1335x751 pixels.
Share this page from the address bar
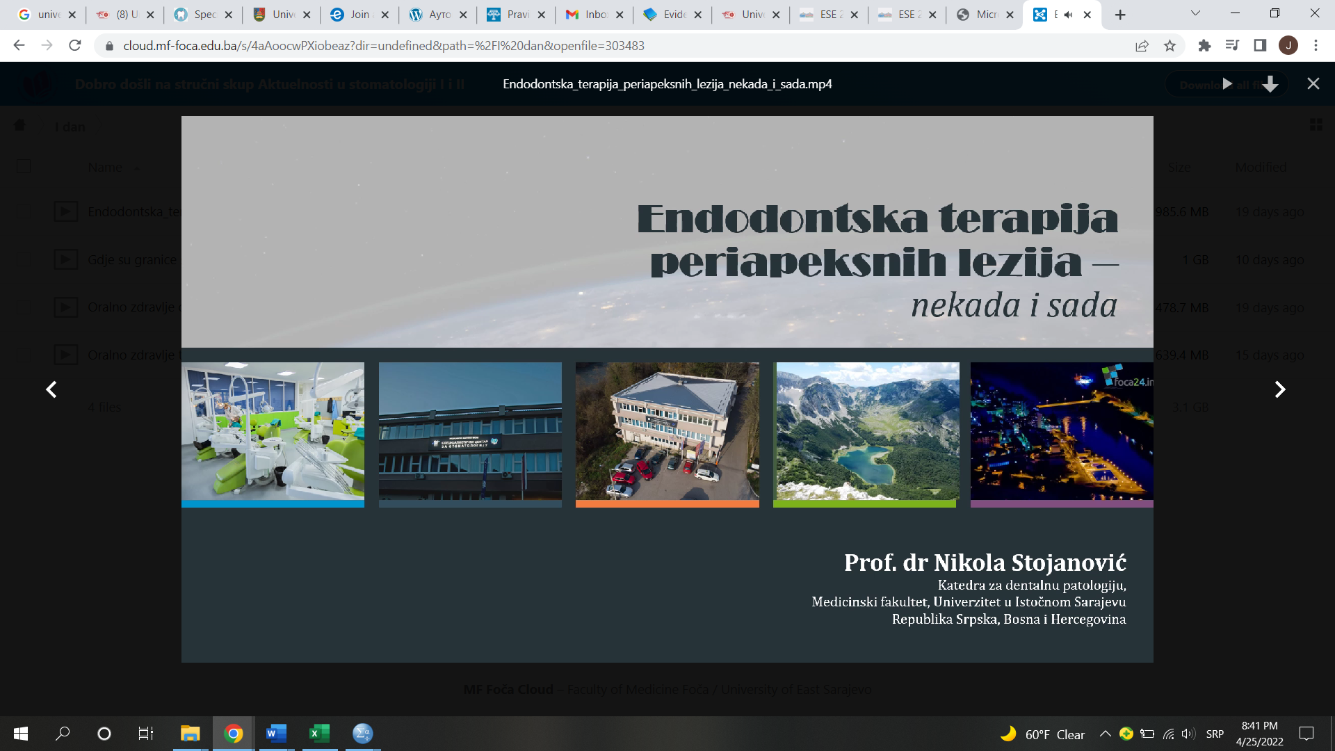[1142, 45]
